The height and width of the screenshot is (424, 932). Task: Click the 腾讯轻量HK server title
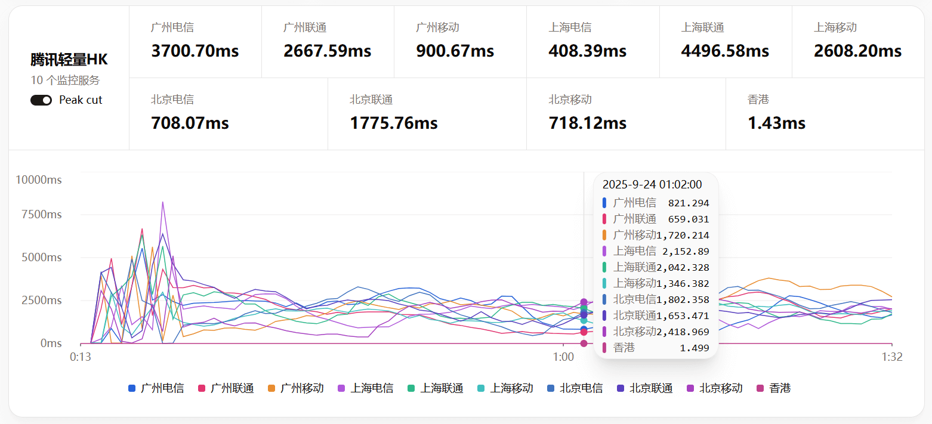coord(69,60)
